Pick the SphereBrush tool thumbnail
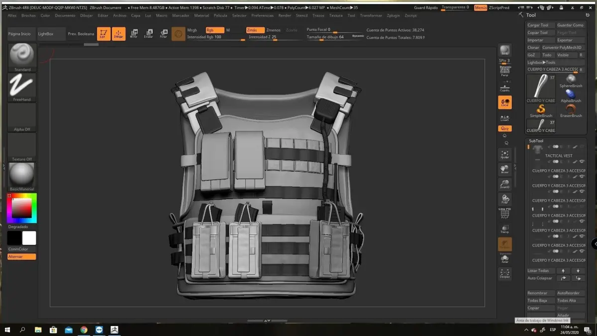 571,80
